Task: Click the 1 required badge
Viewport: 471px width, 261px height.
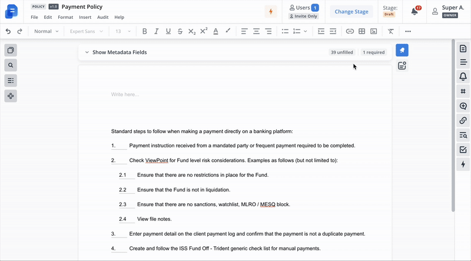Action: pyautogui.click(x=374, y=52)
